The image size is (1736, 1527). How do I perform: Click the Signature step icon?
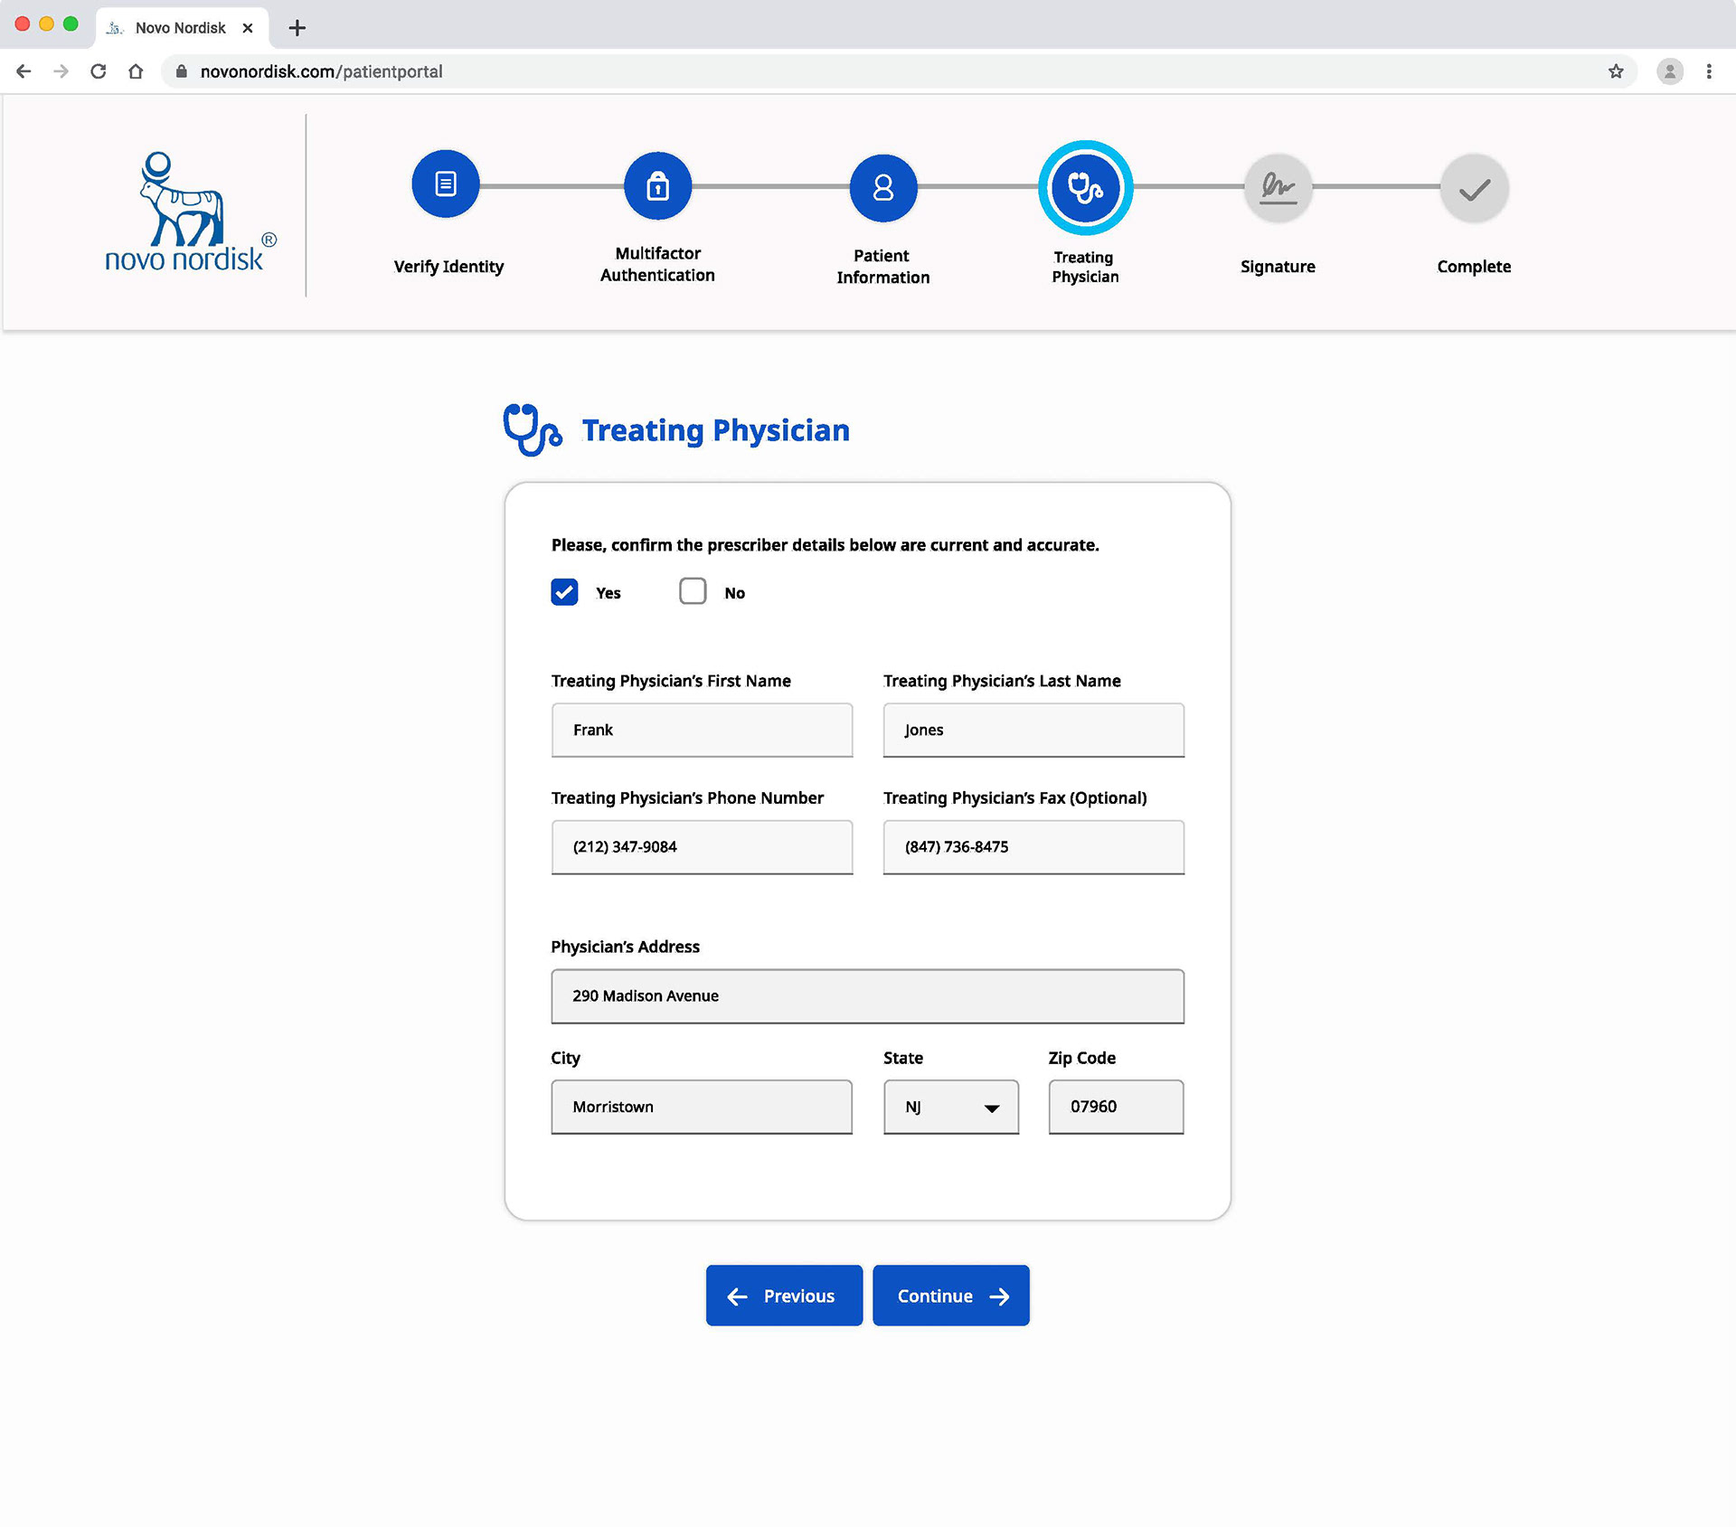pos(1278,187)
